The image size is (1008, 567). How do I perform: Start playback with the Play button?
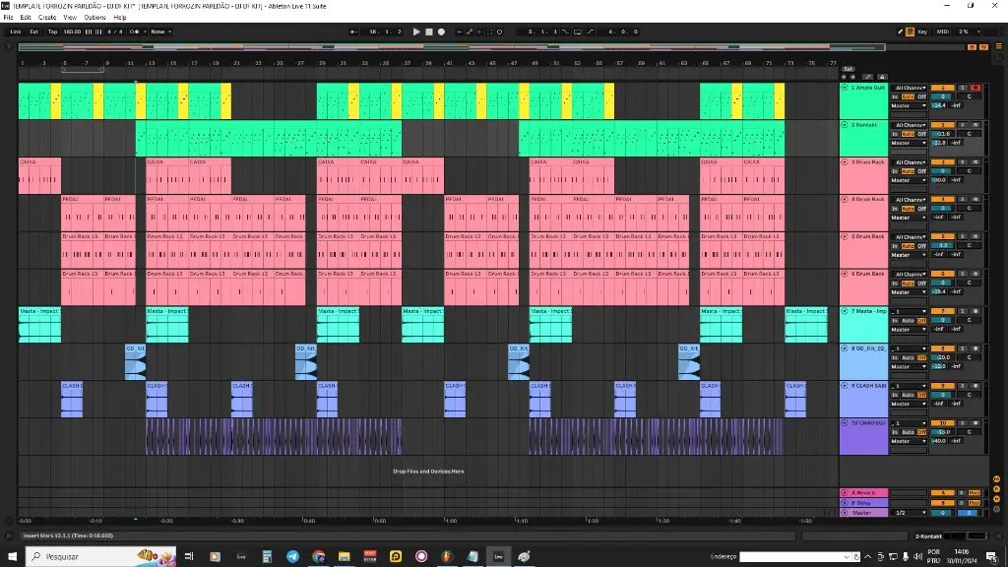point(416,31)
